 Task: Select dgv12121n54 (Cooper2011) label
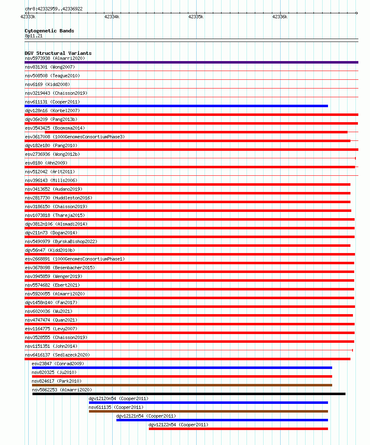click(146, 416)
